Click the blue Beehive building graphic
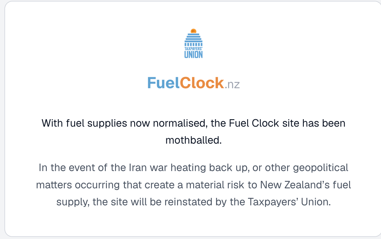Viewport: 381px width, 239px height. coord(193,39)
